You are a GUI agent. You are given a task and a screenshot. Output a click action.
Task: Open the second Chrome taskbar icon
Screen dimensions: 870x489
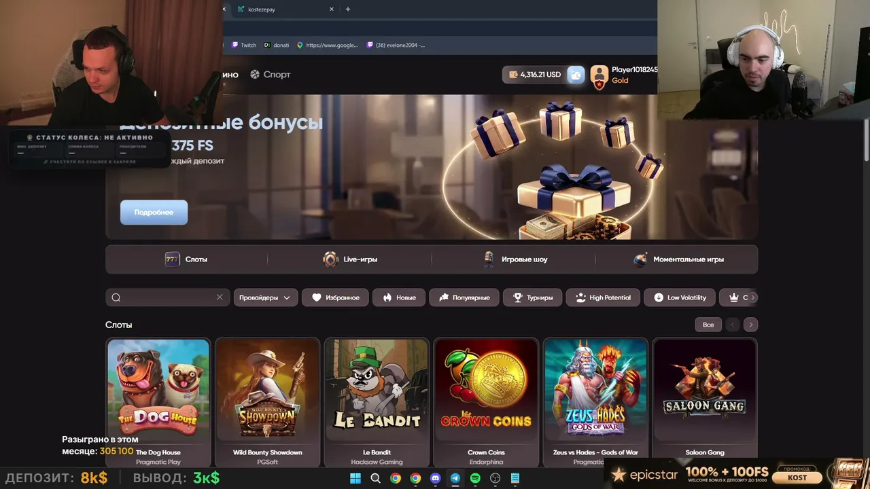point(415,478)
